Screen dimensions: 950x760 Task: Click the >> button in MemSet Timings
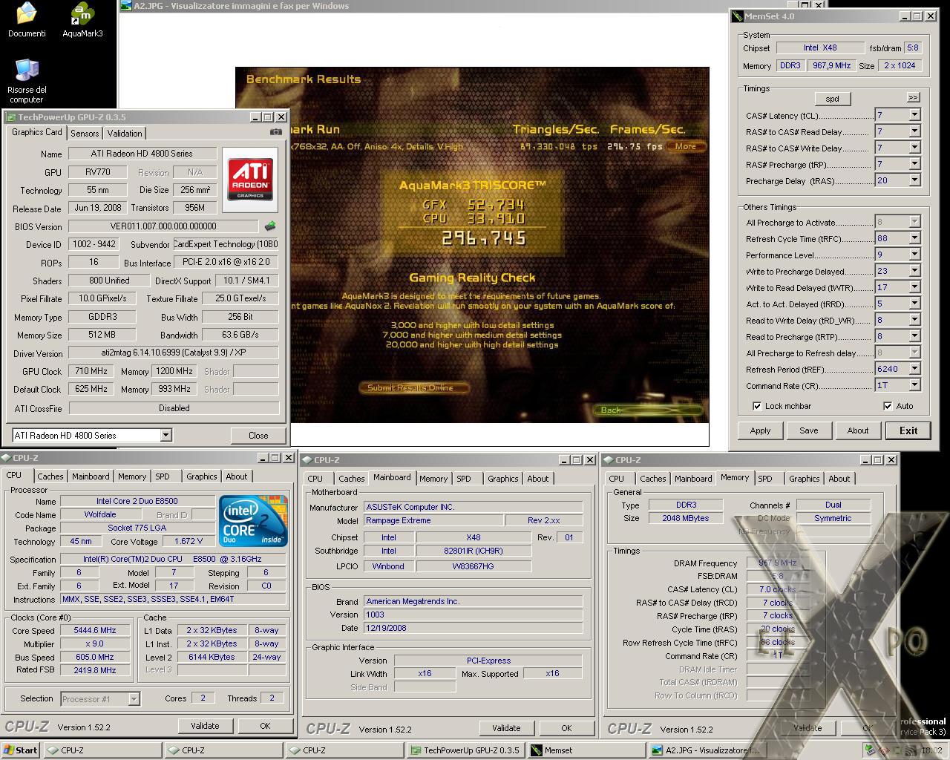pyautogui.click(x=913, y=97)
